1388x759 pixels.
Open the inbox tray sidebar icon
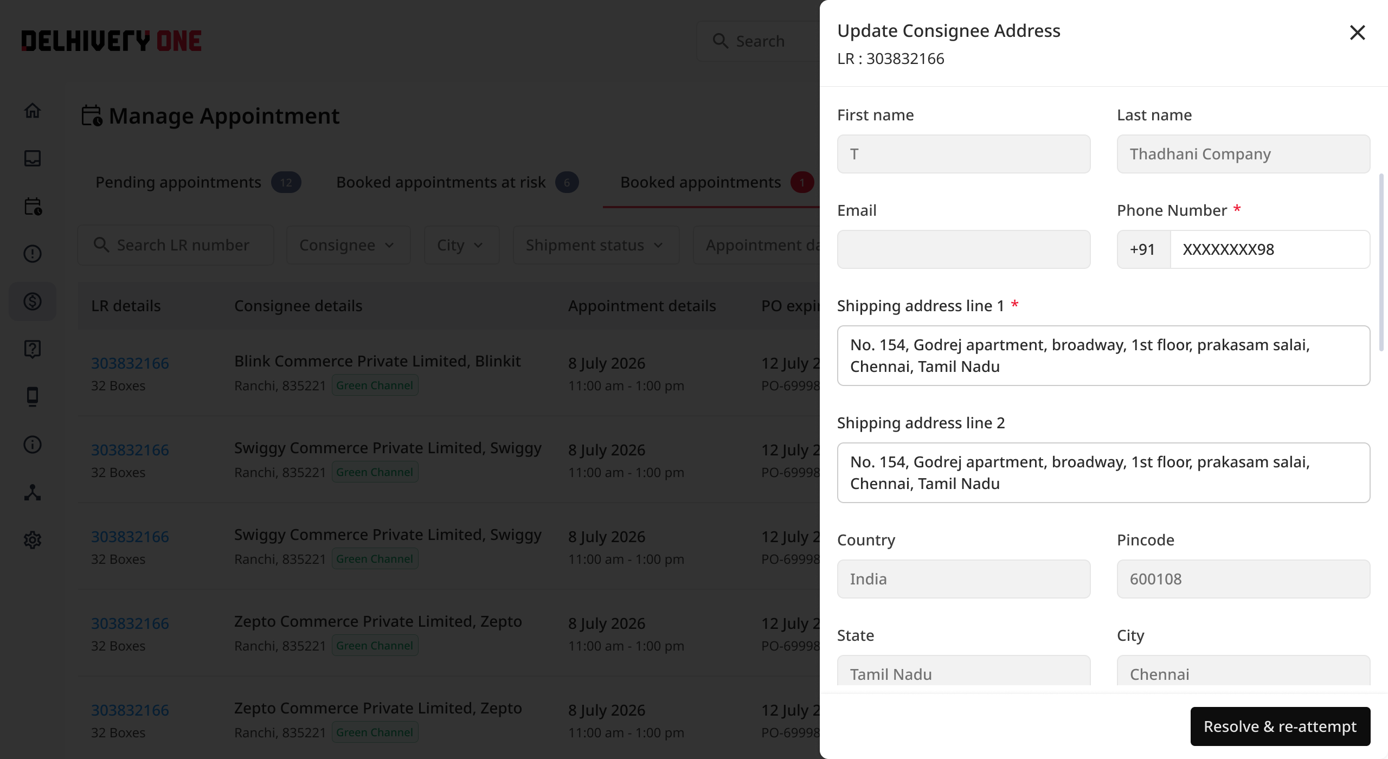click(33, 158)
